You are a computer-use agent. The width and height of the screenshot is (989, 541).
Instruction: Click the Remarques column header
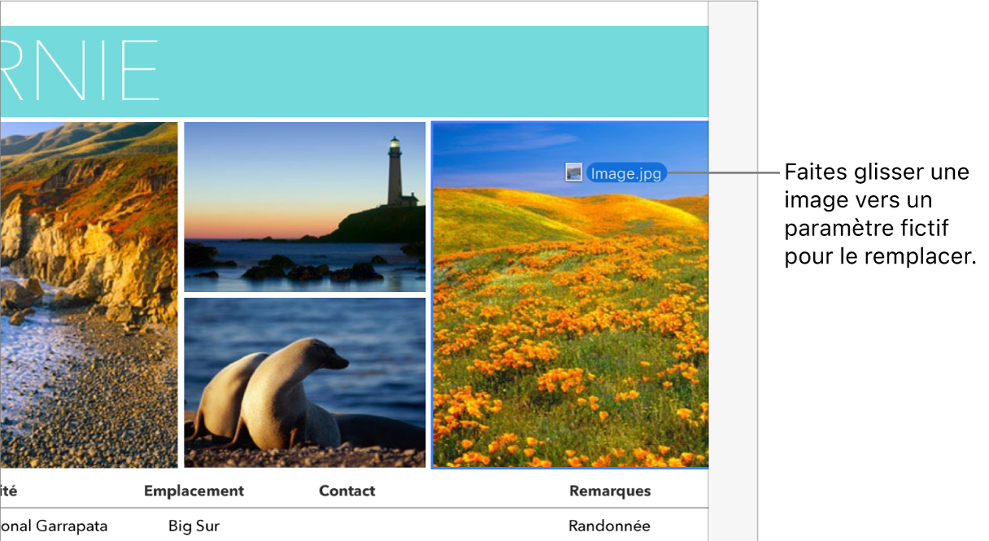click(x=609, y=491)
